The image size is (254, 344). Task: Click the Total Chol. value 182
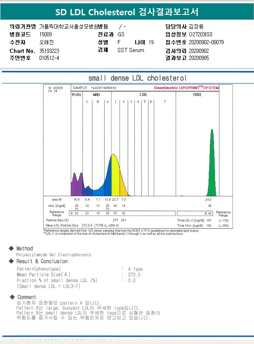(209, 225)
